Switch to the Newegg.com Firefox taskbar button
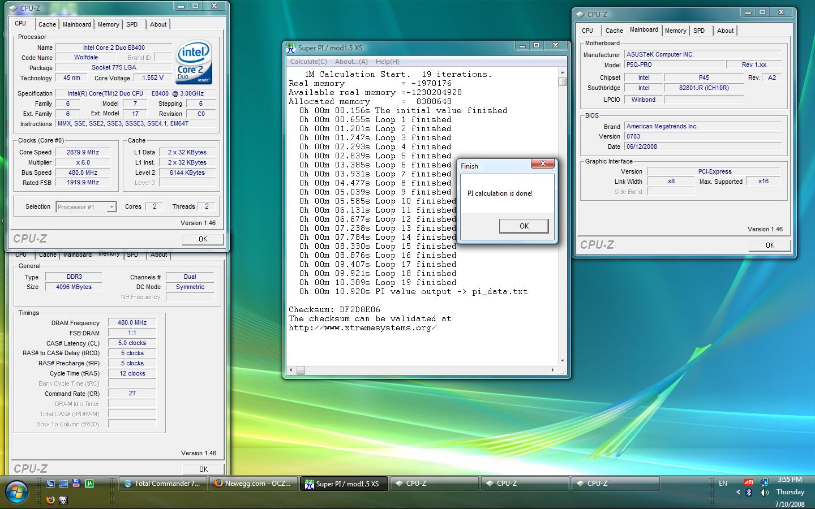This screenshot has width=815, height=509. [x=253, y=484]
